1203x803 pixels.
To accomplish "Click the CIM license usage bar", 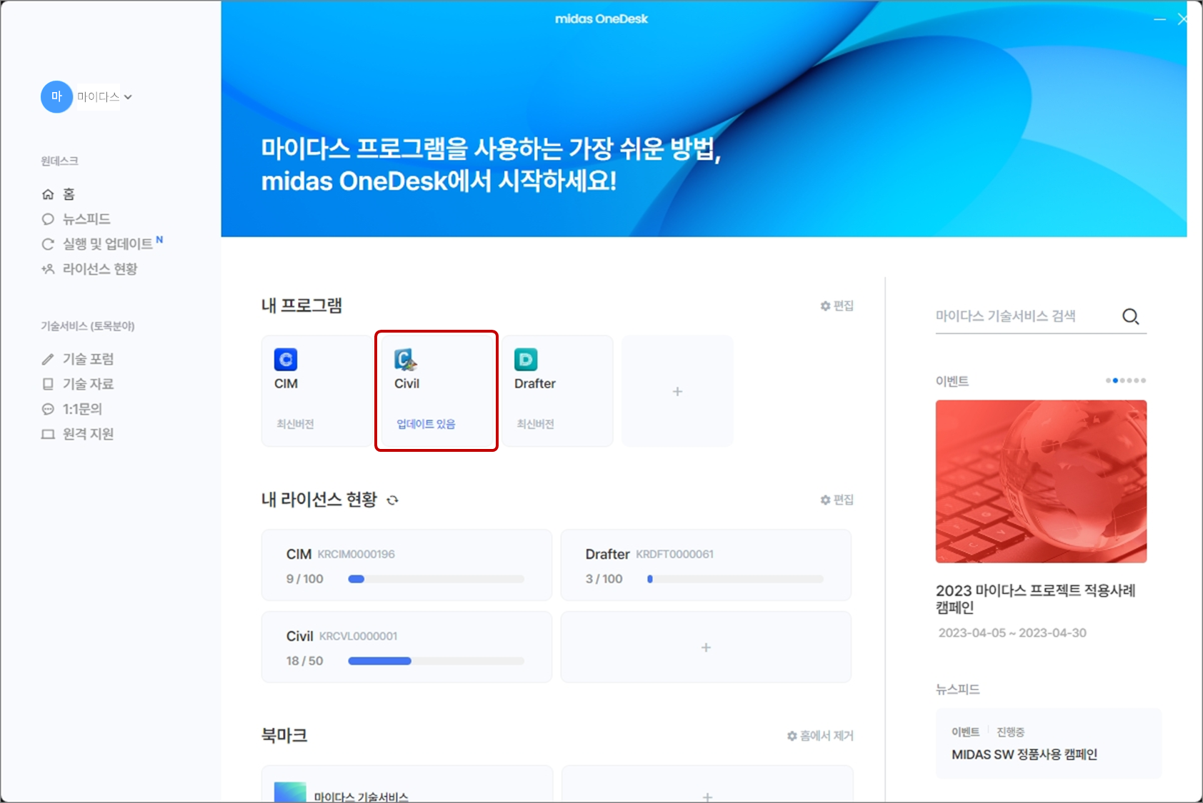I will click(436, 579).
